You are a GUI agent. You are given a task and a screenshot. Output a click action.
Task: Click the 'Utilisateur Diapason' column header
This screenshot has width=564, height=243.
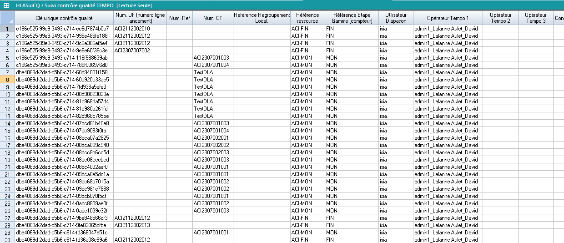tap(396, 18)
